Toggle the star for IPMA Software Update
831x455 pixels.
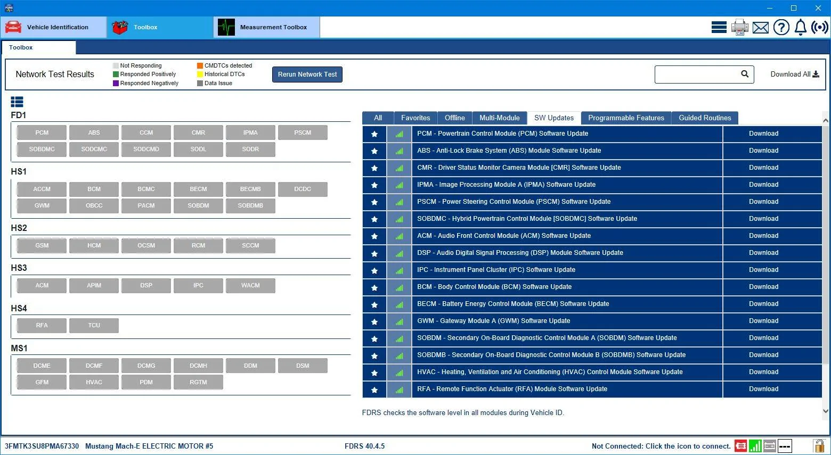click(374, 185)
